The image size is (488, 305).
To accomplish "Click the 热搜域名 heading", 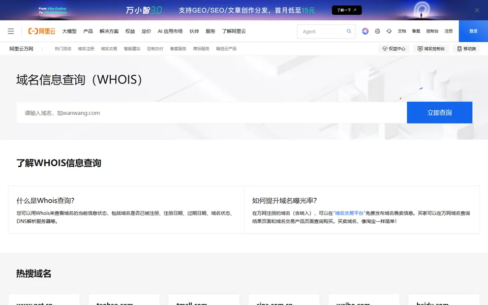I will 34,273.
